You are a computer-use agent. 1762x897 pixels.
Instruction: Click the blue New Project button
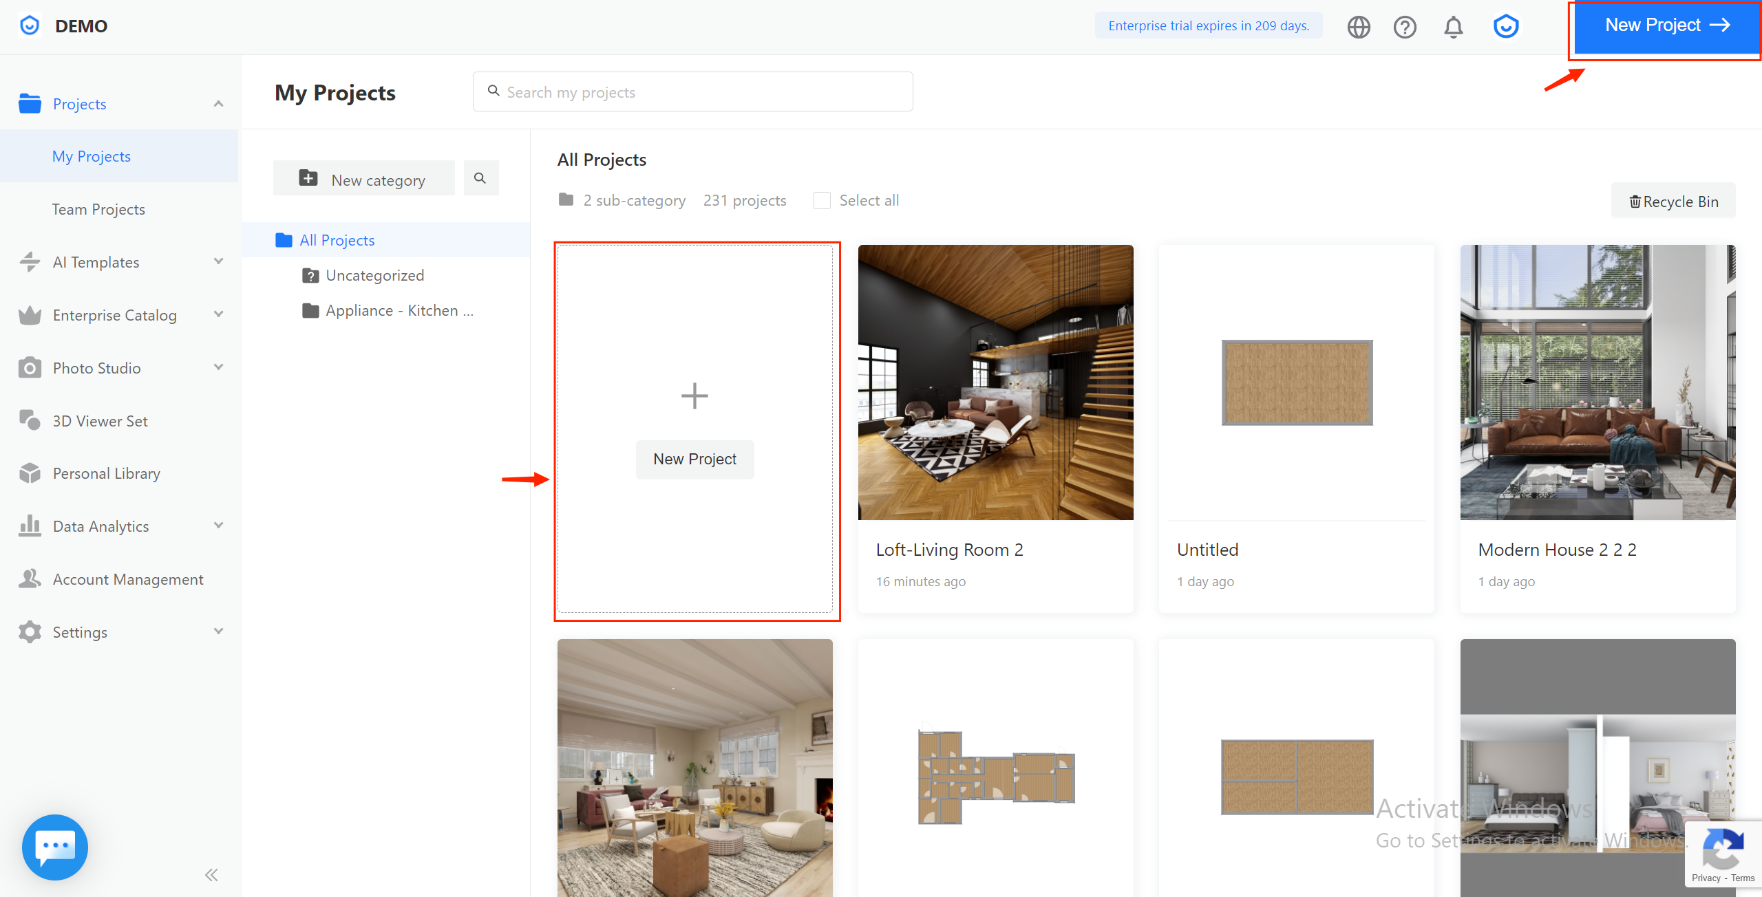1666,26
